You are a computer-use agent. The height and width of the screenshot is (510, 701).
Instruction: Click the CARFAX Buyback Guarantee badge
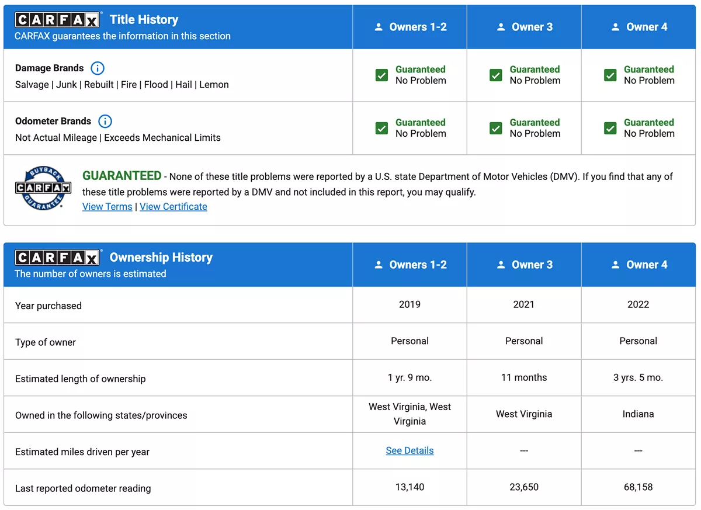click(43, 188)
